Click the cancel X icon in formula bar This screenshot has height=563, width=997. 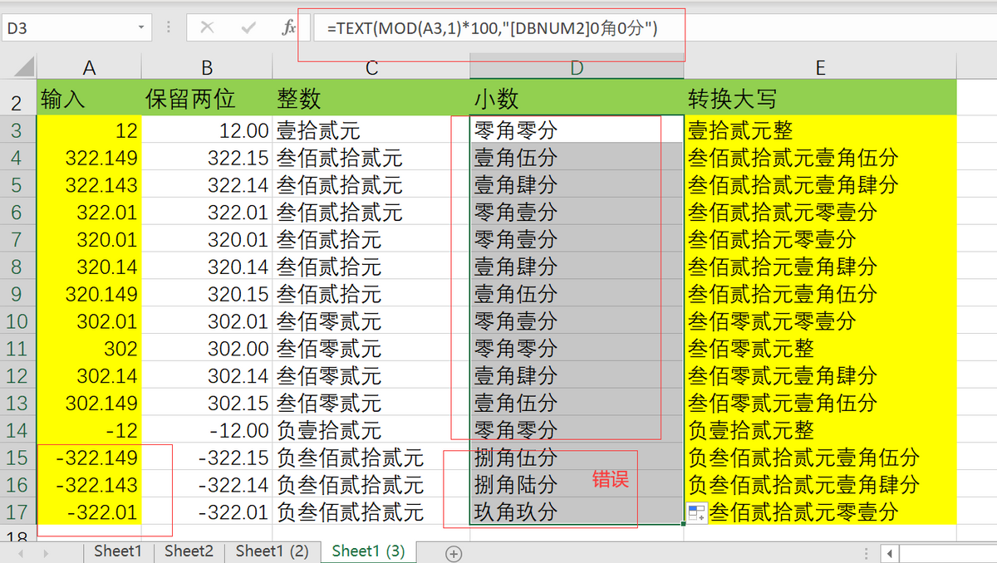pyautogui.click(x=207, y=28)
